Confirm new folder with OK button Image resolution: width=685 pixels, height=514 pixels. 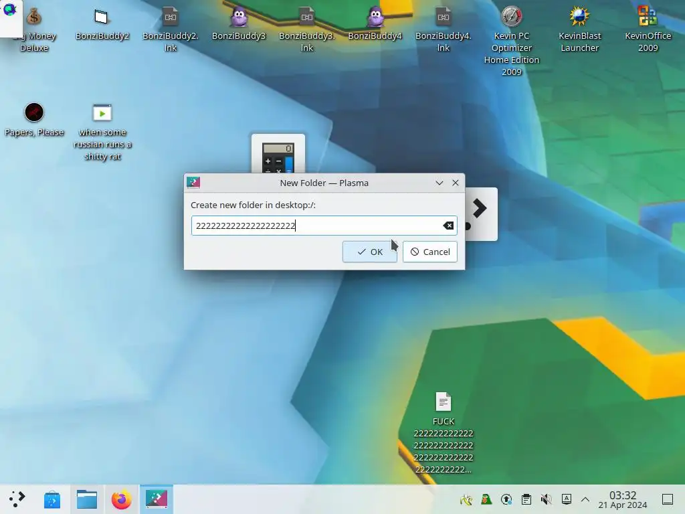click(x=369, y=252)
